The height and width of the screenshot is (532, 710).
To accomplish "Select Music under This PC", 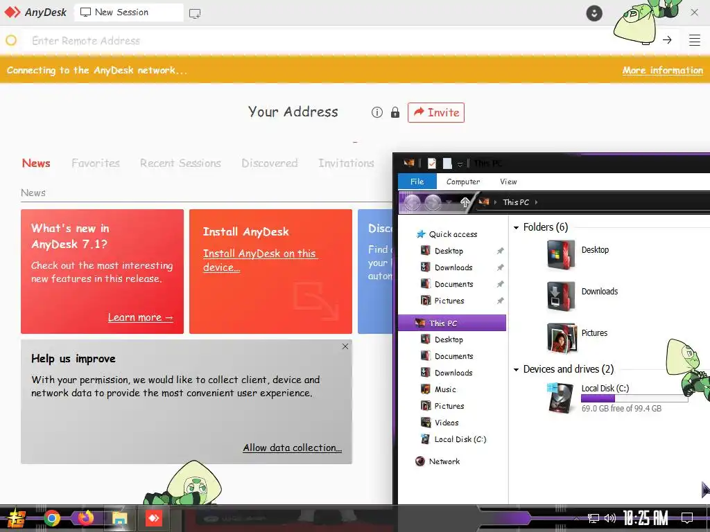I will [x=445, y=389].
